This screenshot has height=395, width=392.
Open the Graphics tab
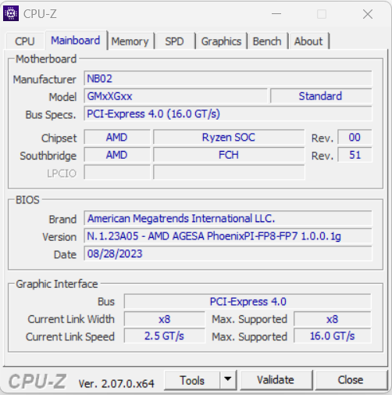pos(221,41)
